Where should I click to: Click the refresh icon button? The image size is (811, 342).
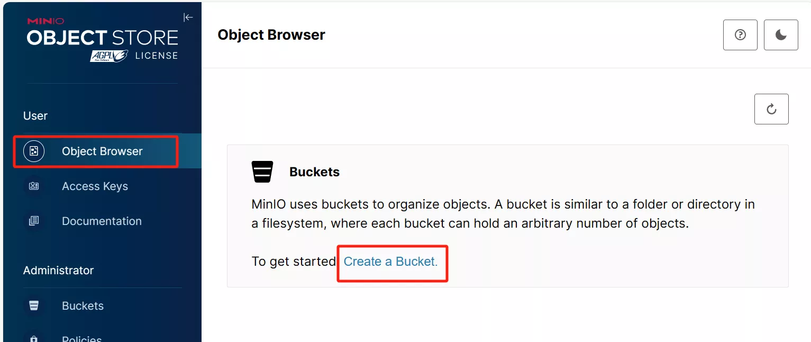click(771, 109)
